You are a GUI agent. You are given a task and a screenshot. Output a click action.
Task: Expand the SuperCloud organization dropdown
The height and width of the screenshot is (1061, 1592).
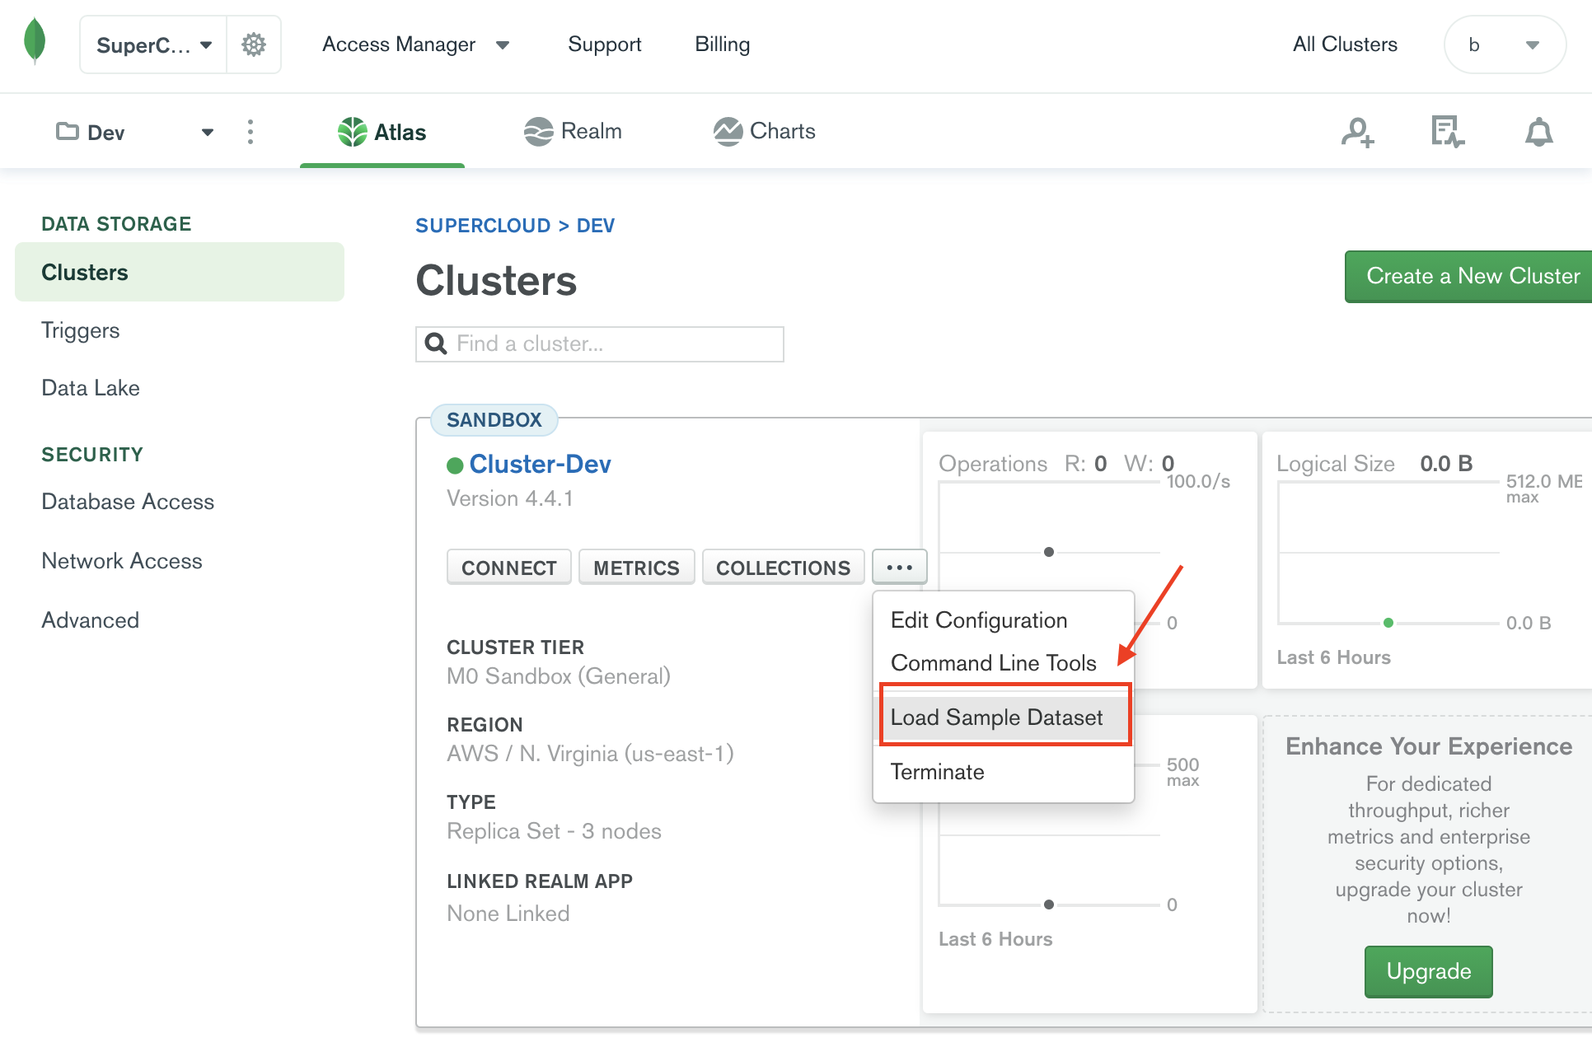coord(154,44)
